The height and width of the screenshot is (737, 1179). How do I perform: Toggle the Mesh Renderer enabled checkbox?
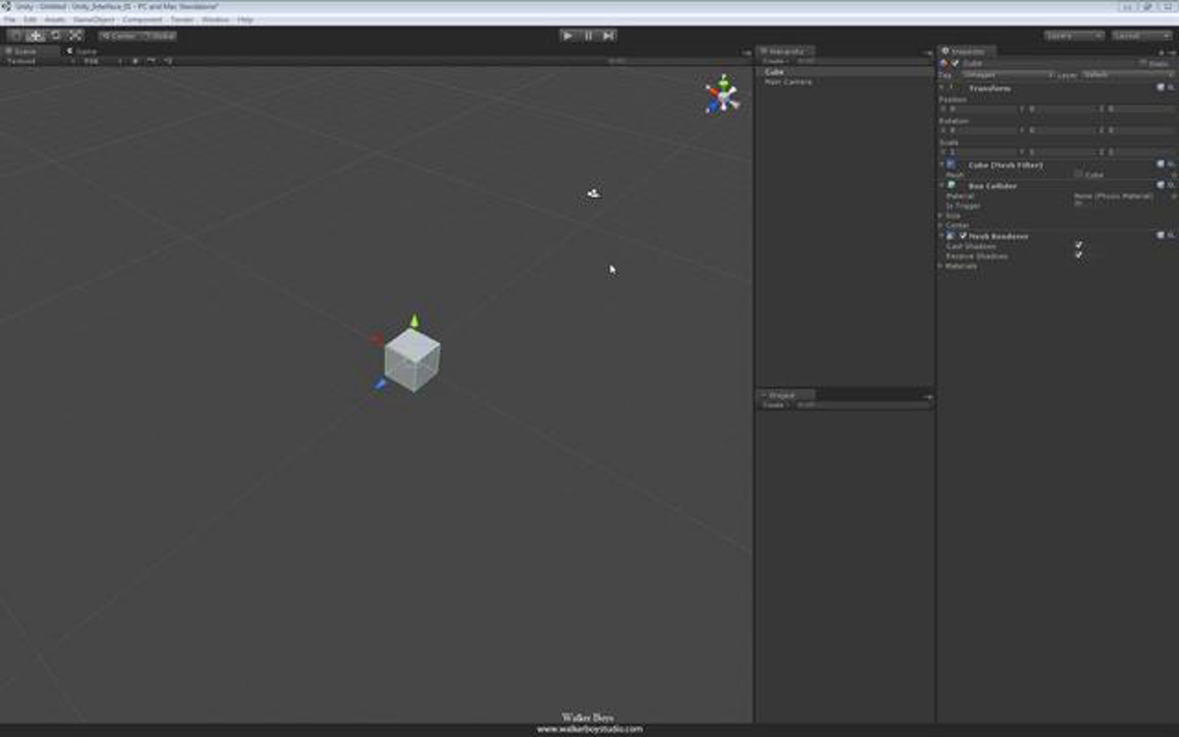(x=963, y=236)
